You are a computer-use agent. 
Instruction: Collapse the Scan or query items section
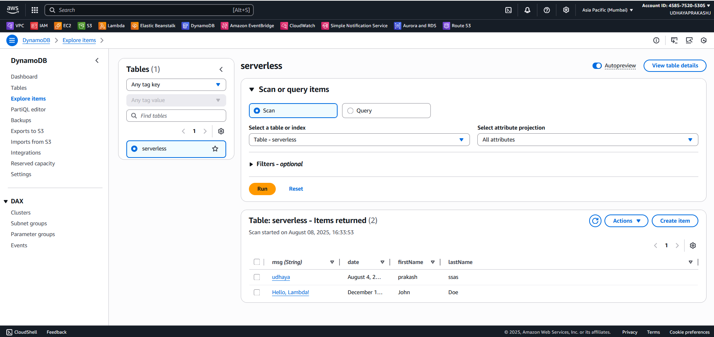(x=252, y=89)
